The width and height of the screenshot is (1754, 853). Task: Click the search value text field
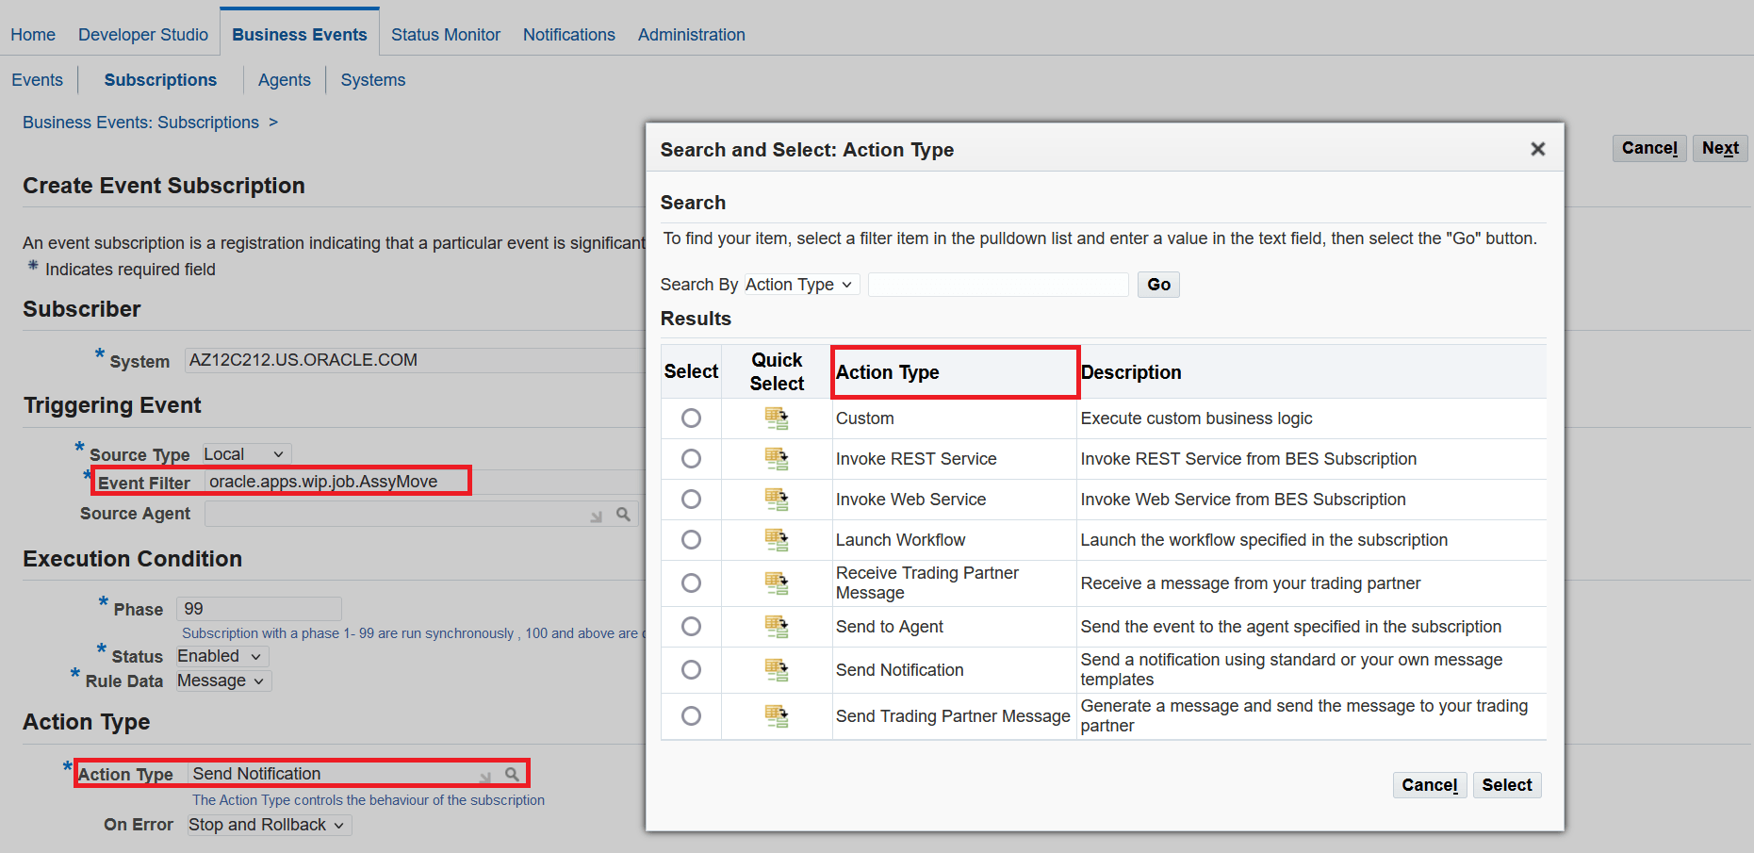997,284
